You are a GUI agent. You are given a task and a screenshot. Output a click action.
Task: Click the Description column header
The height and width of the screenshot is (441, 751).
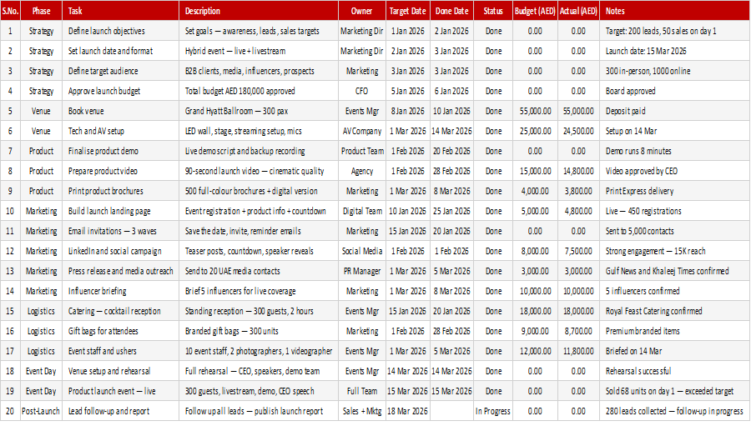coord(259,11)
